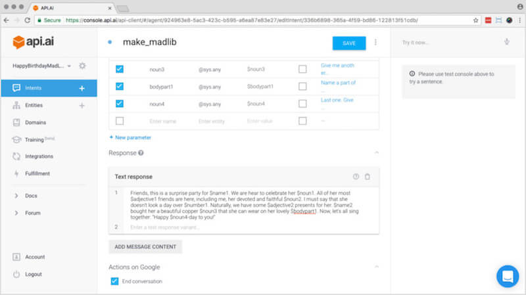Click the Intents chat bubble icon
526x295 pixels.
[x=16, y=88]
